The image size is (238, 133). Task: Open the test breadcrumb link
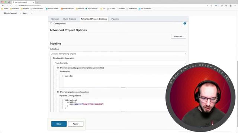[25, 13]
